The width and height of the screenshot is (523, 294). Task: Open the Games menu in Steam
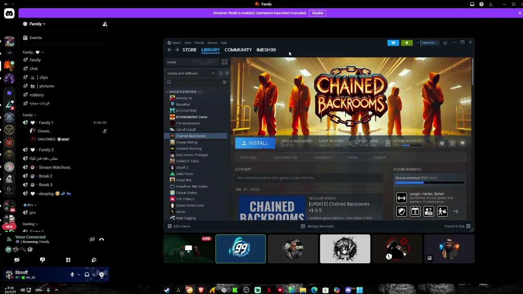pos(212,42)
